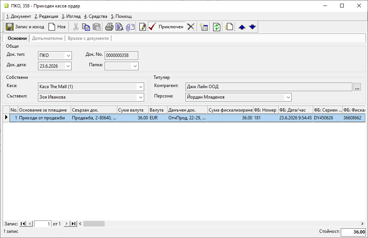
Task: Expand the Док. тип dropdown
Action: click(68, 55)
